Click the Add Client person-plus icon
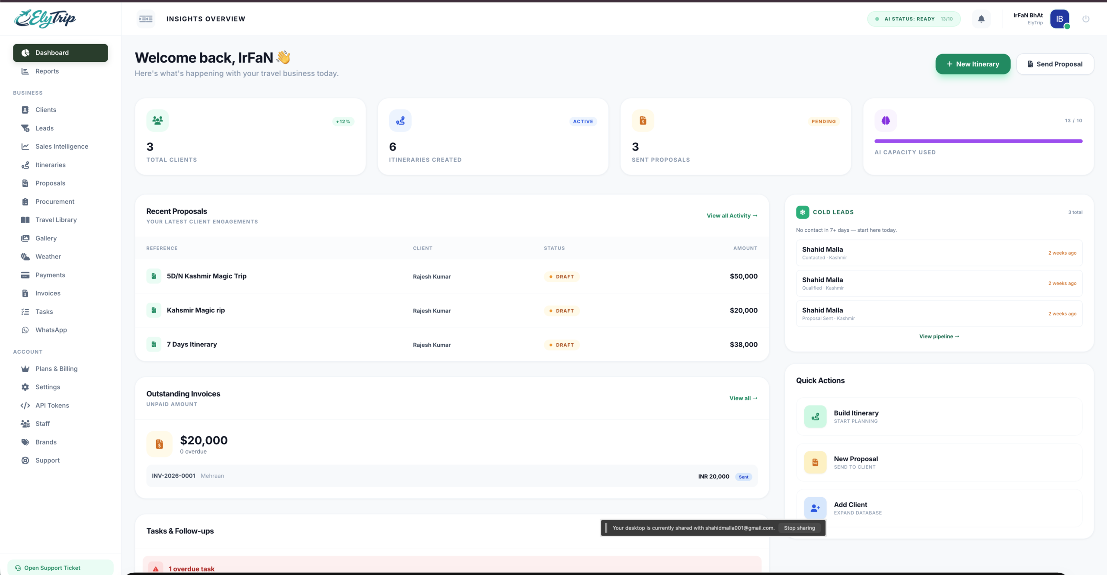 [815, 508]
